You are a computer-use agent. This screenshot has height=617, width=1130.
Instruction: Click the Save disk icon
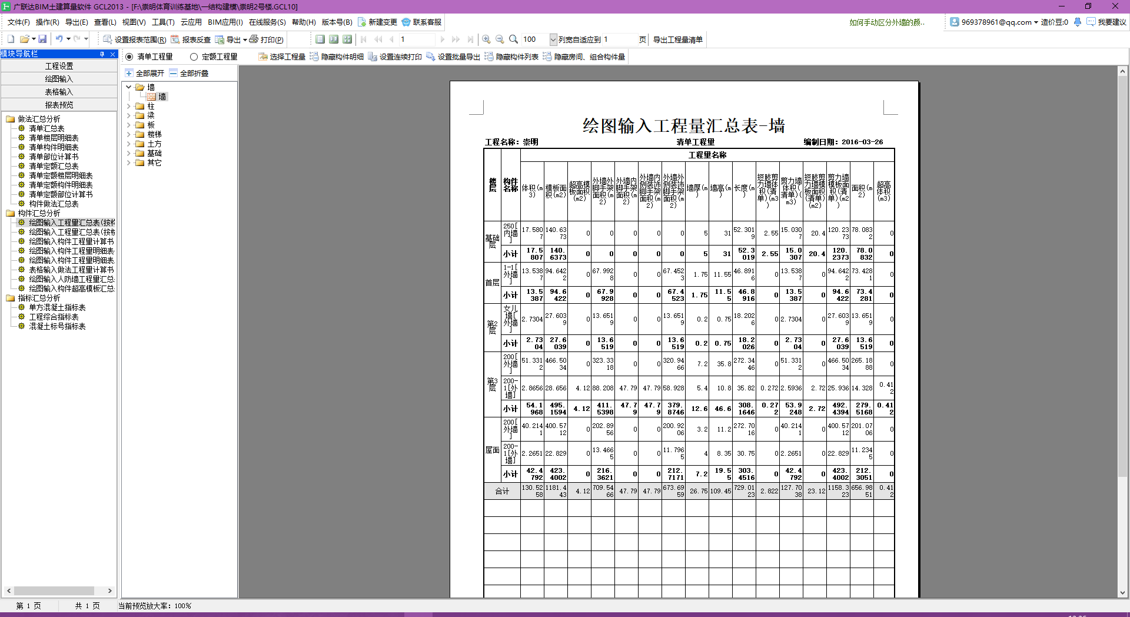tap(42, 39)
